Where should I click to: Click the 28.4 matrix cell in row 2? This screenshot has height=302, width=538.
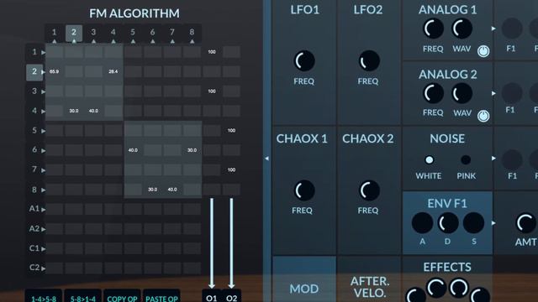(x=113, y=72)
